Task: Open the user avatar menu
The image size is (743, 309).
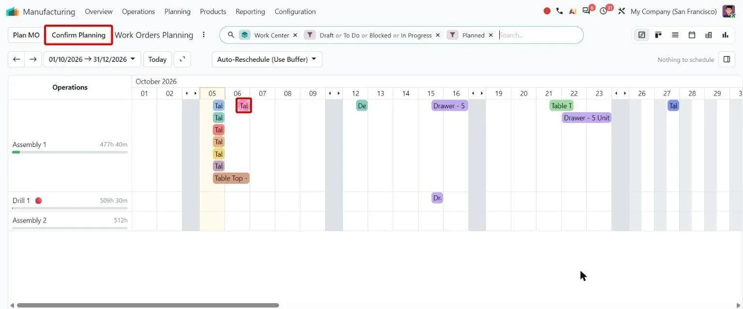Action: tap(728, 11)
